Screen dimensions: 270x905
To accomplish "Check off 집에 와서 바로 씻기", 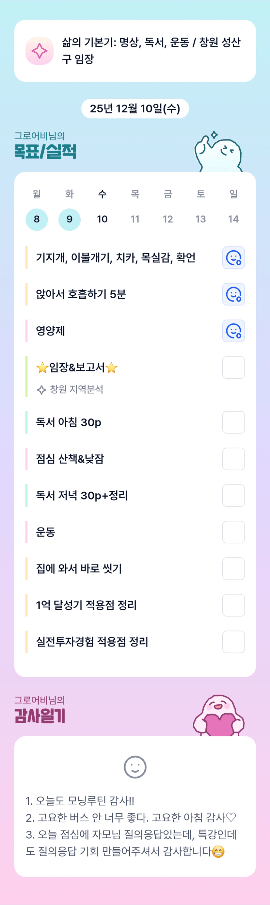I will tap(233, 568).
